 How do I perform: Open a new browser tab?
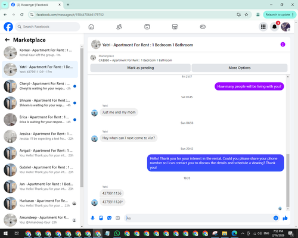click(68, 5)
